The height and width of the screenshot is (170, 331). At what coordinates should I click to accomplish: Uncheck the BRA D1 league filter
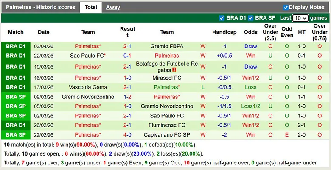[x=222, y=18]
